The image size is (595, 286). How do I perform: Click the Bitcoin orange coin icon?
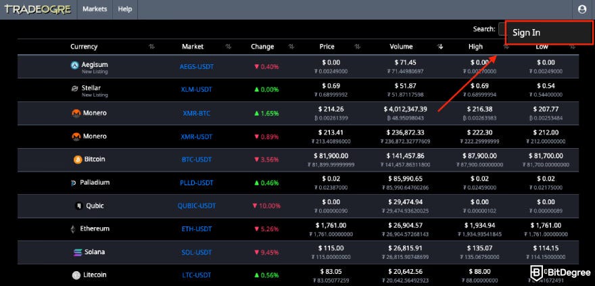[77, 160]
